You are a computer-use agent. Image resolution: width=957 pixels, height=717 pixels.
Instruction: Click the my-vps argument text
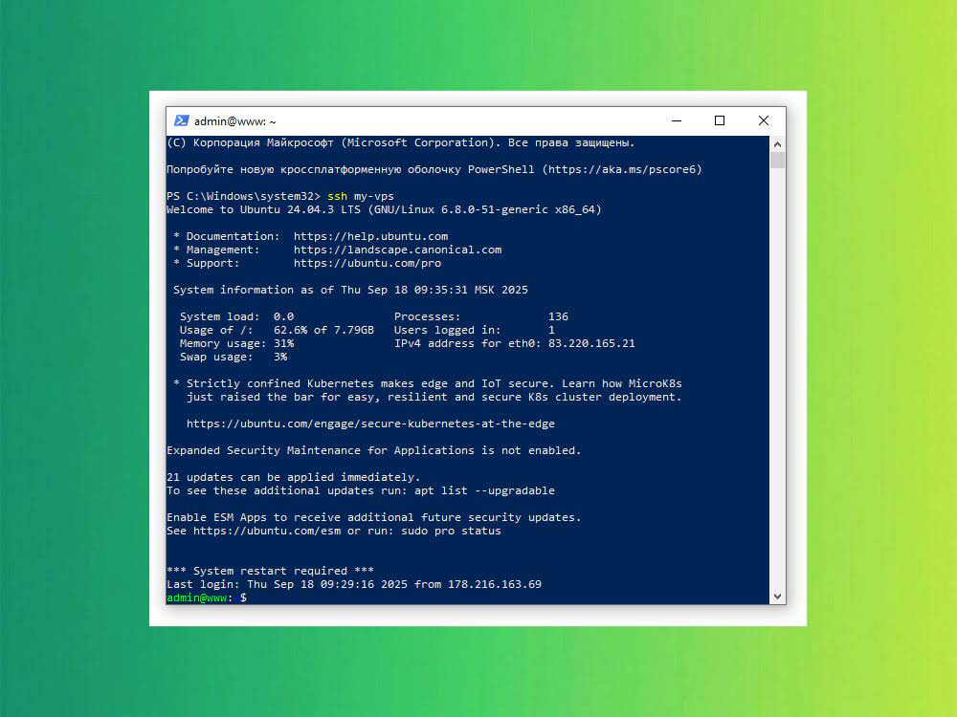pos(374,196)
